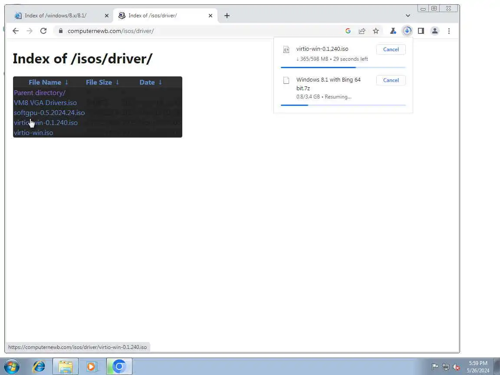Open a new tab with the plus button
This screenshot has width=500, height=375.
227,16
